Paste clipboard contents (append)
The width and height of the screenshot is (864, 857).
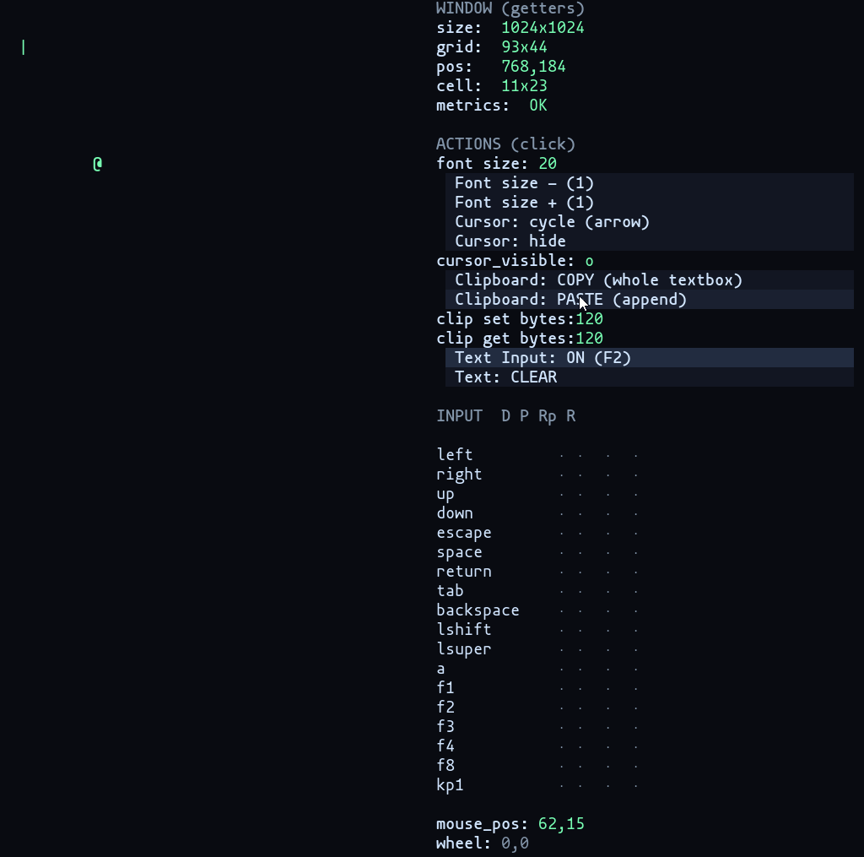[x=649, y=300]
